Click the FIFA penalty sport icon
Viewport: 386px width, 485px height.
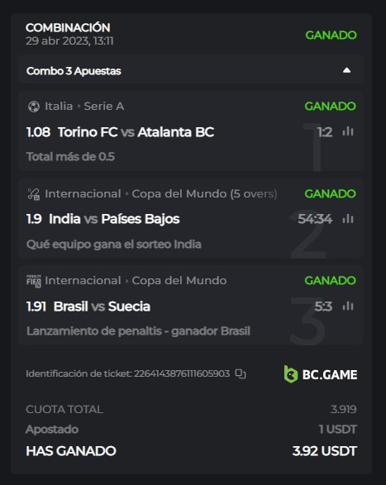[34, 281]
